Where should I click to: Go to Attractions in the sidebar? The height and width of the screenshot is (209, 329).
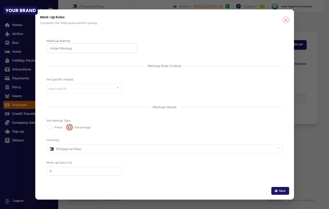21,69
